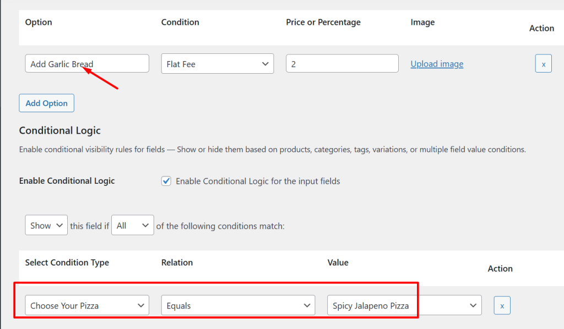Expand the Equals relation dropdown

[237, 305]
